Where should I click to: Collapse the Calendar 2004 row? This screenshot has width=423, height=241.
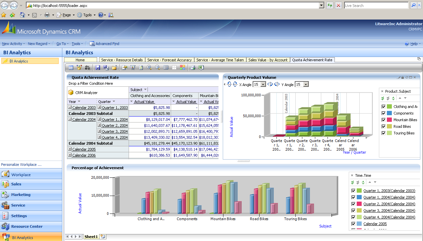click(70, 120)
